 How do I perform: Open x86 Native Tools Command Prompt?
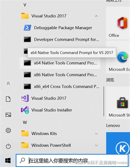(x=60, y=75)
